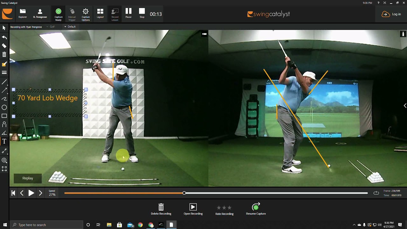The width and height of the screenshot is (407, 229).
Task: Click the playback timeline slider handle
Action: pyautogui.click(x=184, y=193)
